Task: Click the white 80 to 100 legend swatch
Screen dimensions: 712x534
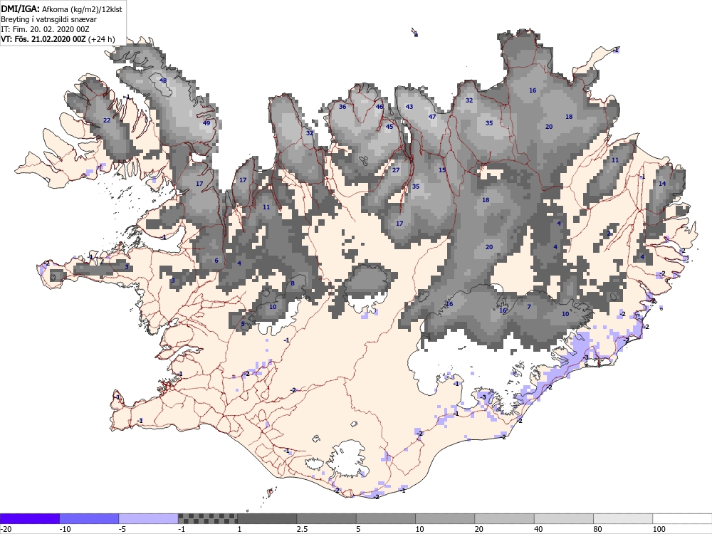Action: click(623, 518)
